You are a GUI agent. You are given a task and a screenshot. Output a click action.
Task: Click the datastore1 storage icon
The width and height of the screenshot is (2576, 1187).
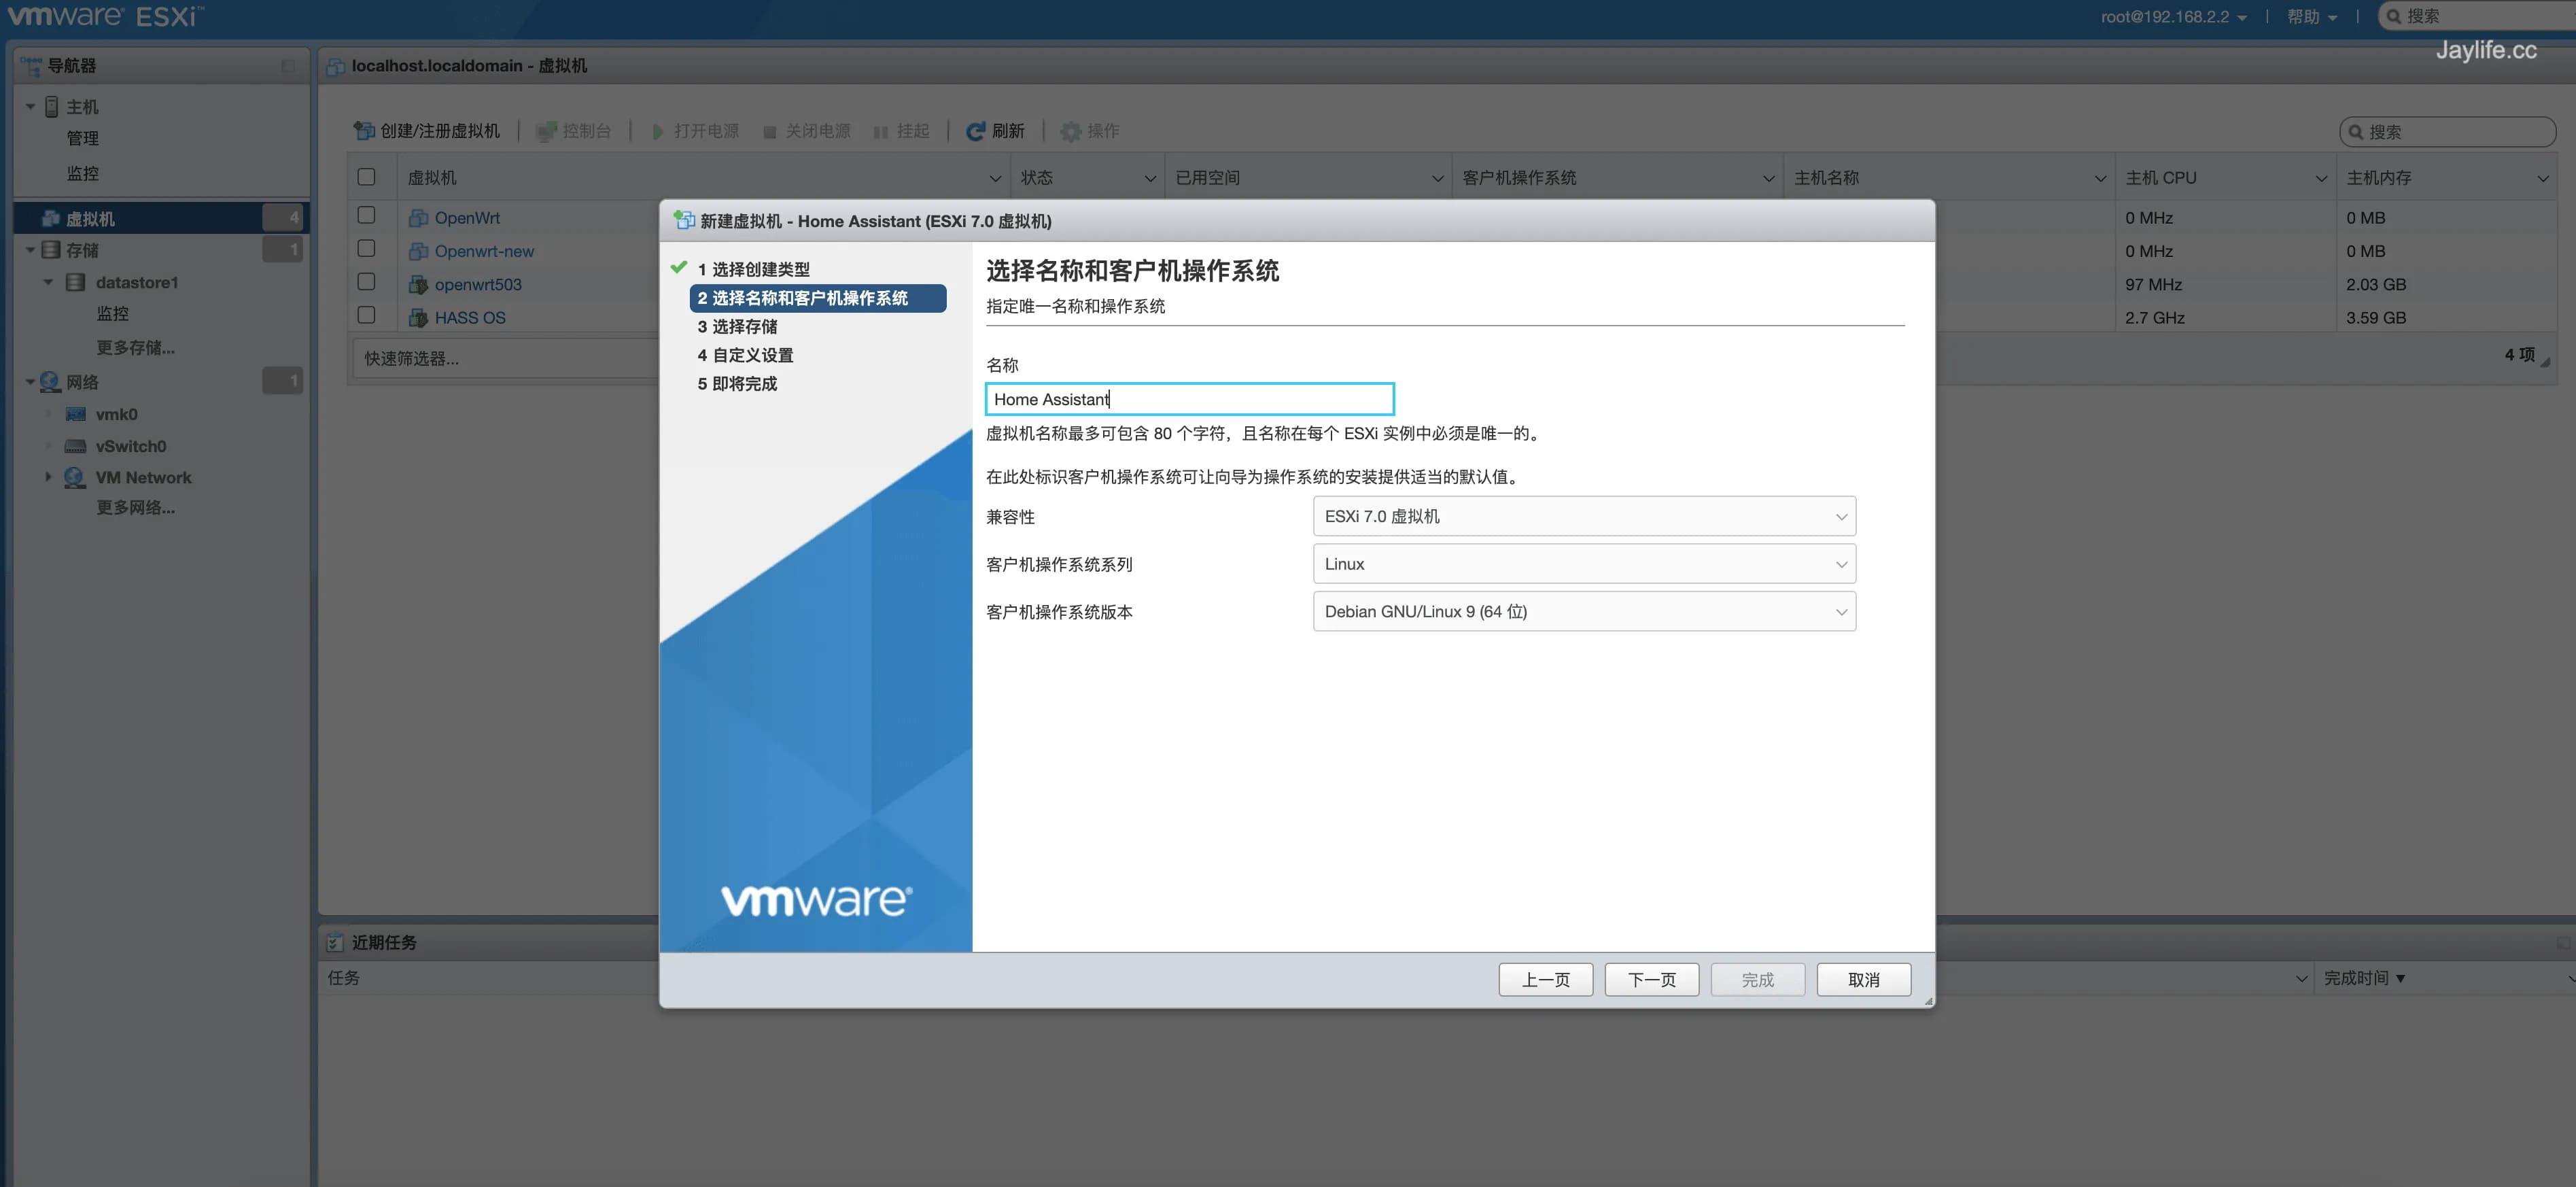point(75,282)
